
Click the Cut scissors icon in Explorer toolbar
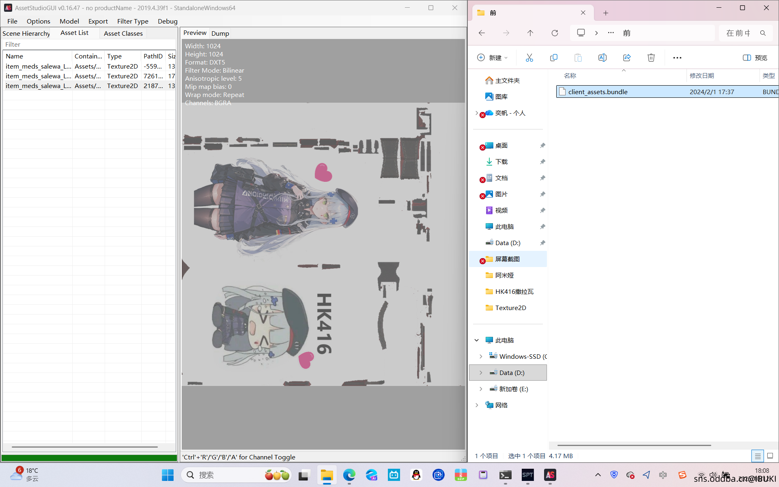[529, 58]
